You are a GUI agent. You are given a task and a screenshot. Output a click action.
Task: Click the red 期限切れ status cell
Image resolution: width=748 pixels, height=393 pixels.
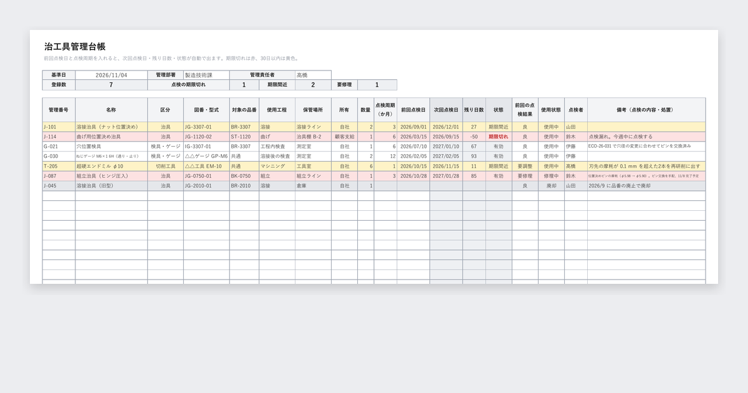click(x=499, y=137)
